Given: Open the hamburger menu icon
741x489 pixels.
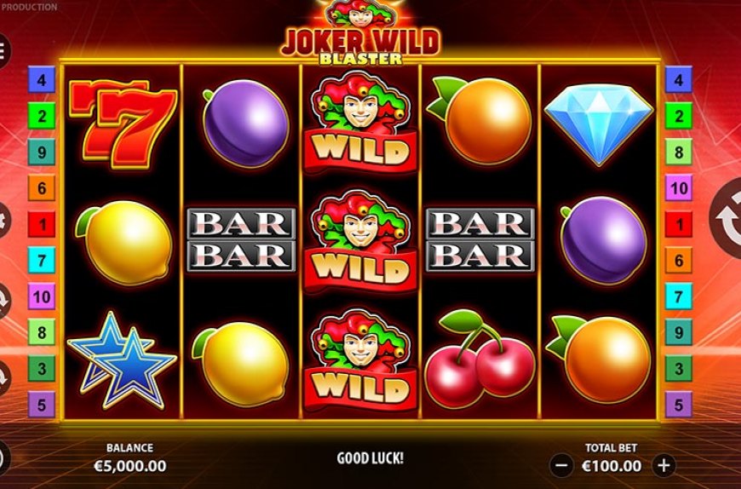Looking at the screenshot, I should point(3,50).
